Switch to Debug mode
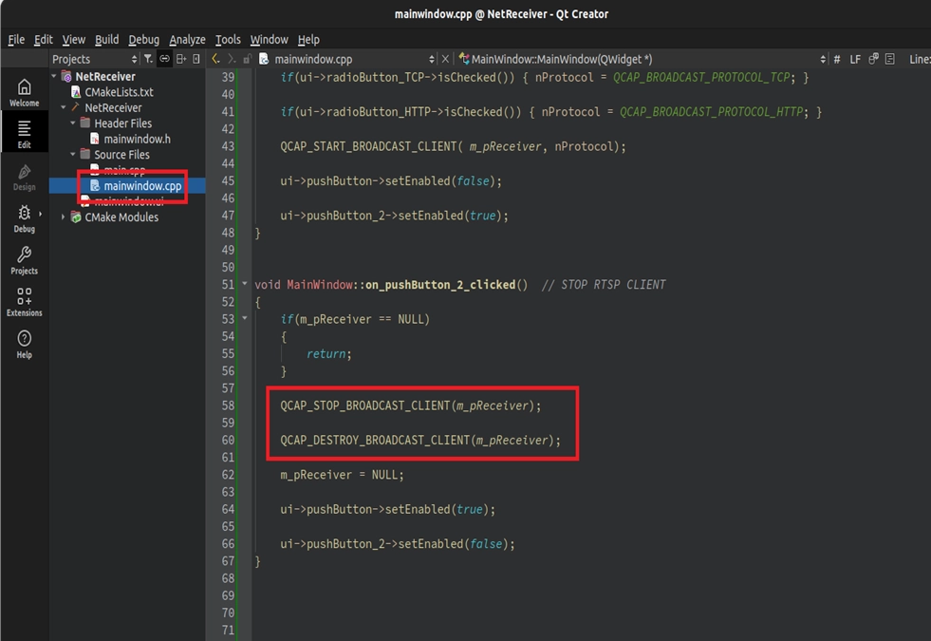The width and height of the screenshot is (931, 641). pyautogui.click(x=24, y=218)
